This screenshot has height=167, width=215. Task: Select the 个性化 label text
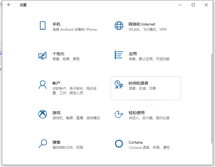coord(58,54)
